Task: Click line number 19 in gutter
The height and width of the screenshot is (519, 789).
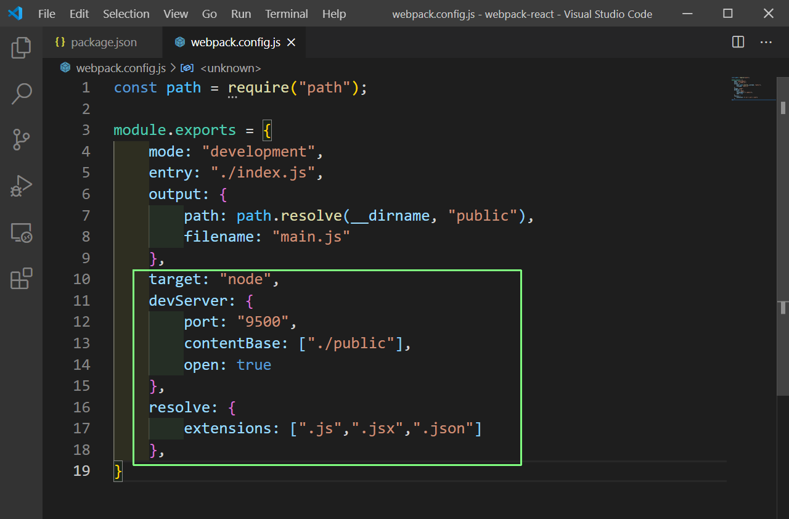Action: pos(81,470)
